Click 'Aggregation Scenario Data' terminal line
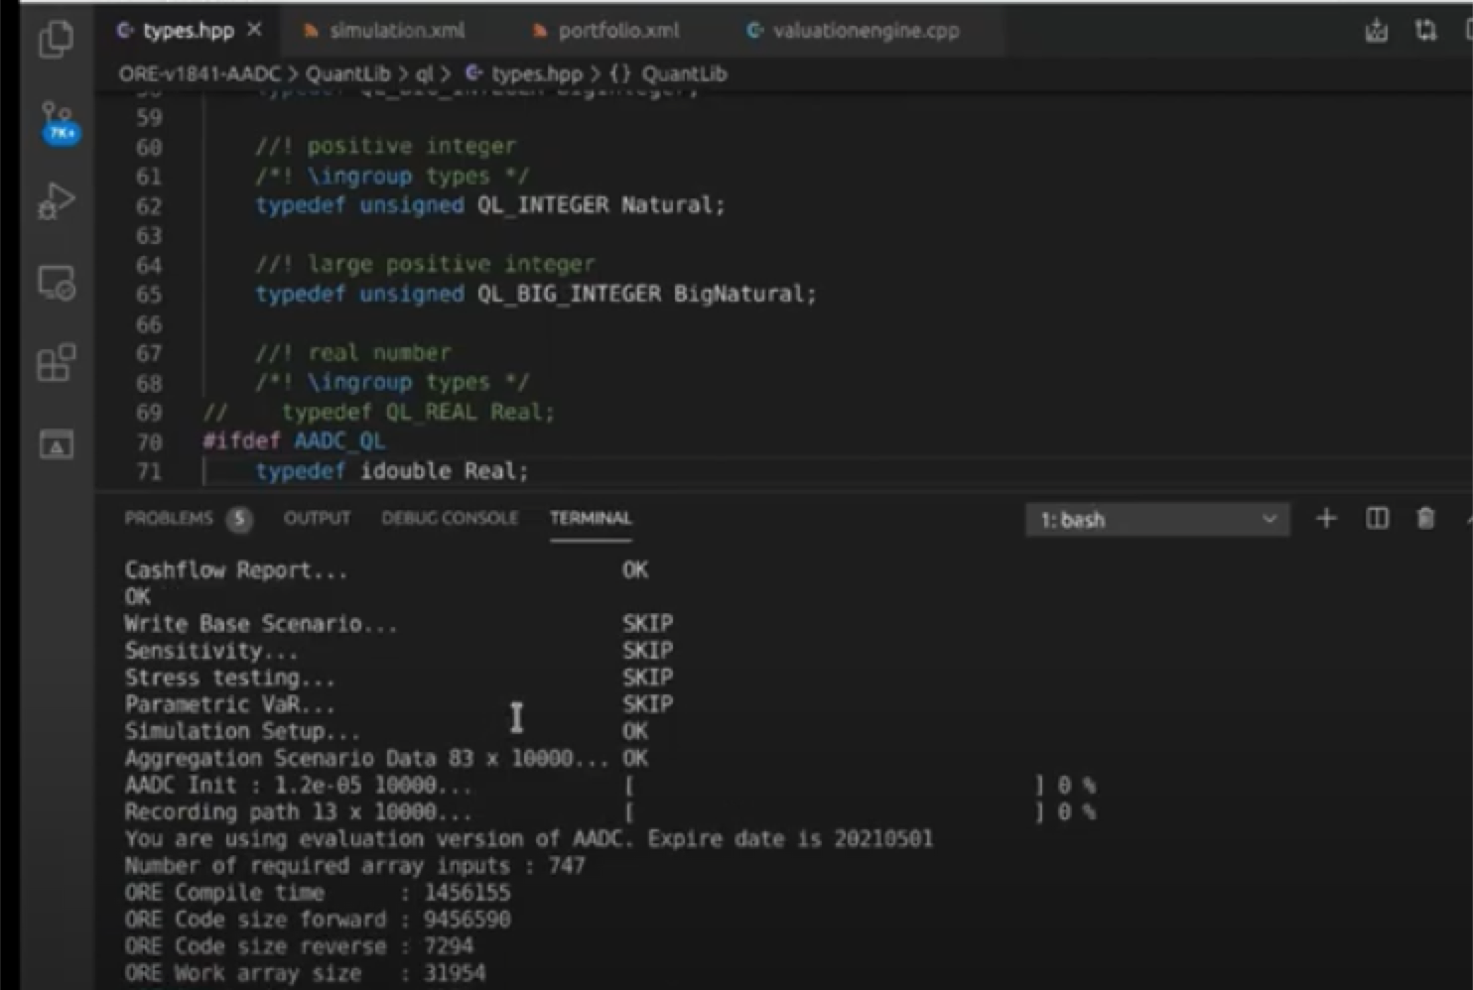 [x=386, y=758]
